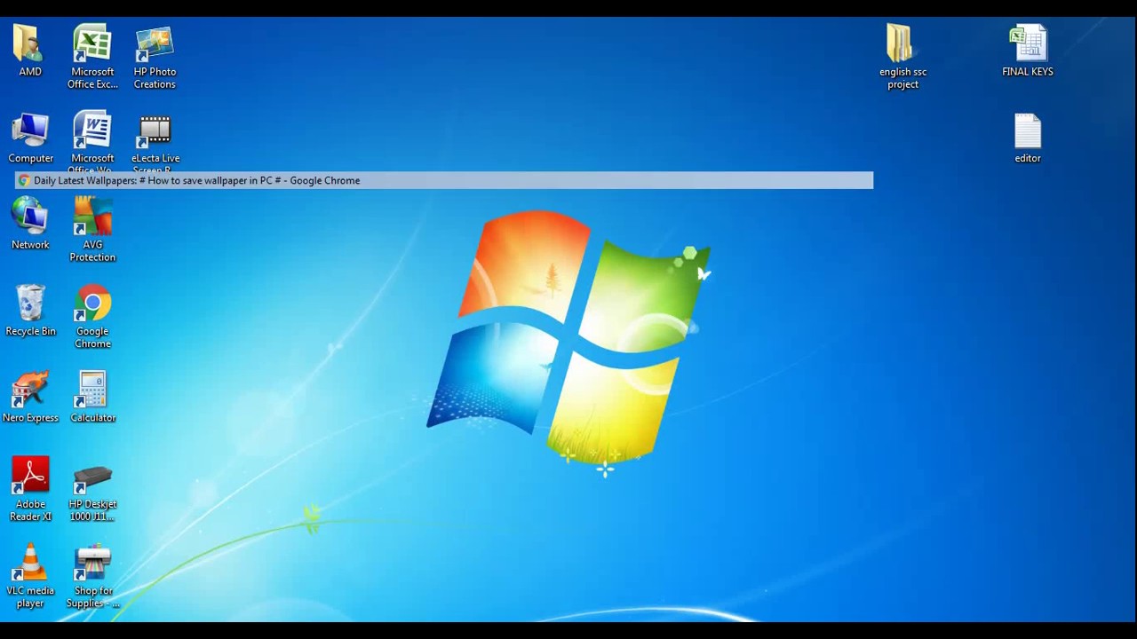Image resolution: width=1137 pixels, height=639 pixels.
Task: Select the VLC media player shortcut
Action: [x=30, y=576]
